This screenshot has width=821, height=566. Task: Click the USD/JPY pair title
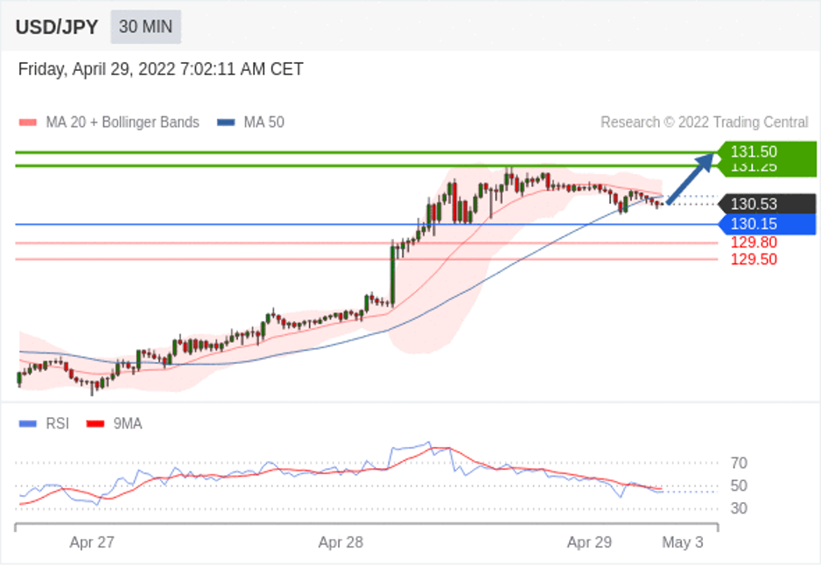pos(57,27)
